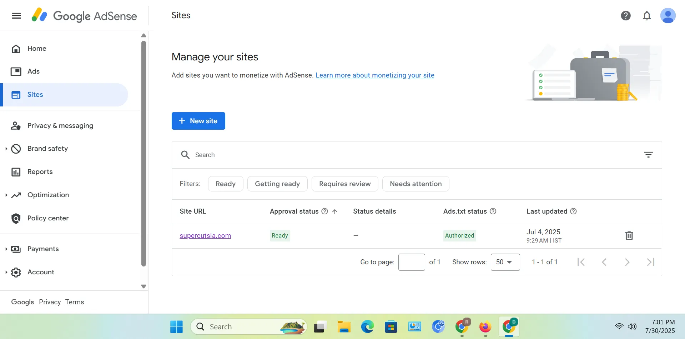
Task: Launch Microsoft Edge from the taskbar
Action: pyautogui.click(x=367, y=326)
